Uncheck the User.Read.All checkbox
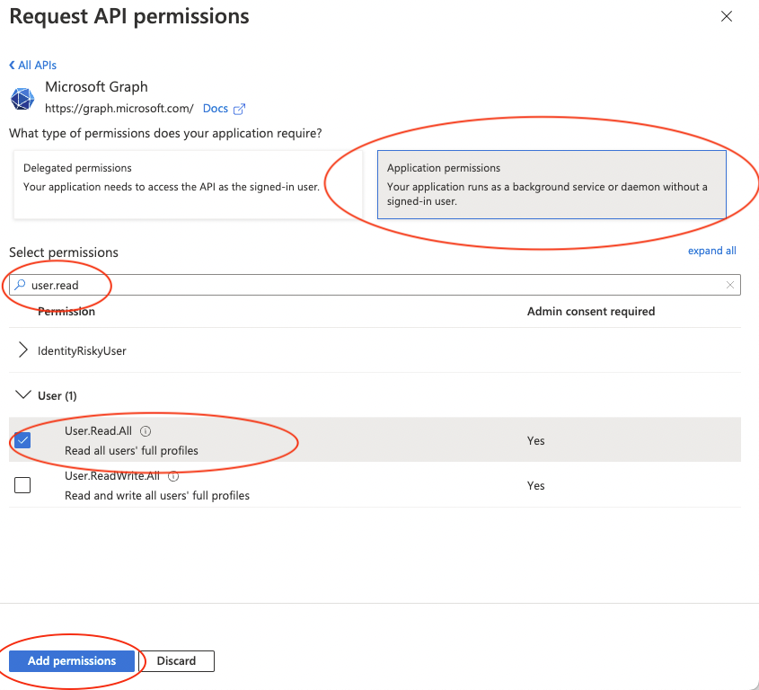This screenshot has height=690, width=759. [x=22, y=440]
